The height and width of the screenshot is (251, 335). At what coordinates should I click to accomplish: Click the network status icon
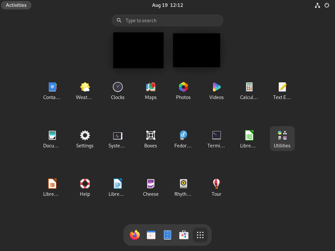point(317,5)
